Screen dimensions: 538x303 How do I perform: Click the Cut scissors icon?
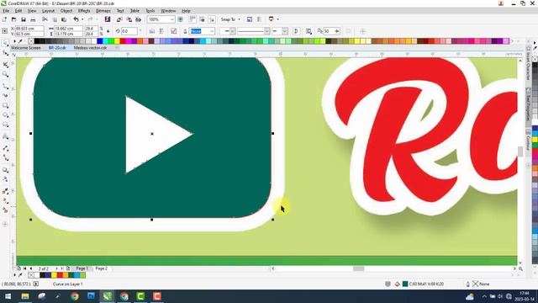(45, 19)
